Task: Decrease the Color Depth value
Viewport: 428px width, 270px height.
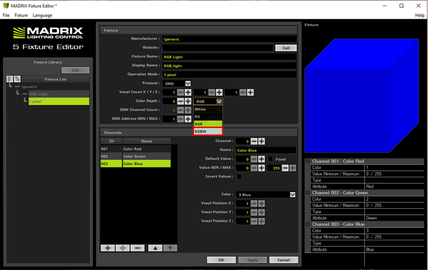Action: tap(180, 101)
